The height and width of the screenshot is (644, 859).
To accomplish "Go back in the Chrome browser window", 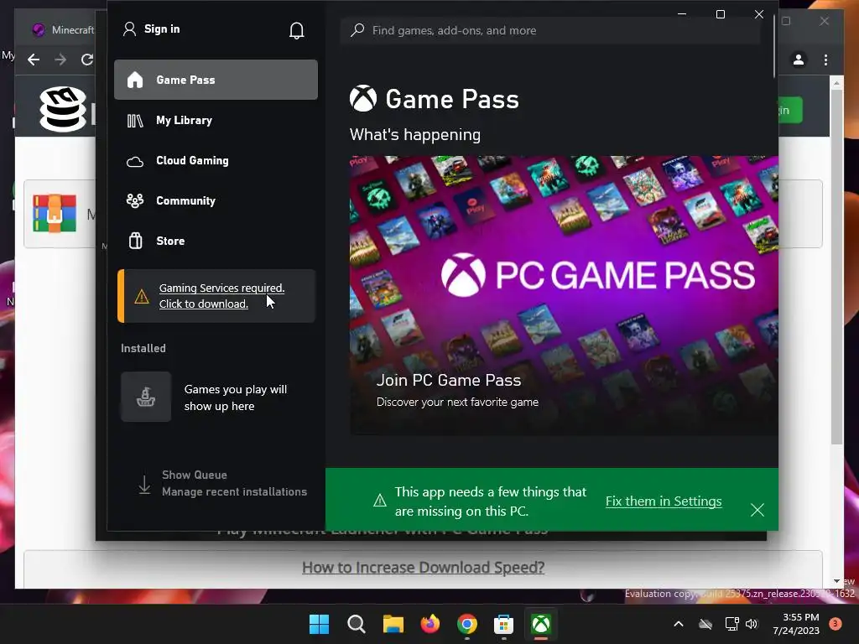I will pyautogui.click(x=34, y=60).
